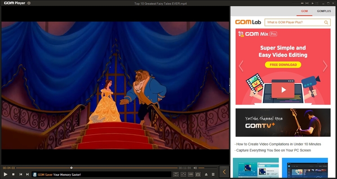
Task: Click the video display area
Action: click(x=115, y=85)
